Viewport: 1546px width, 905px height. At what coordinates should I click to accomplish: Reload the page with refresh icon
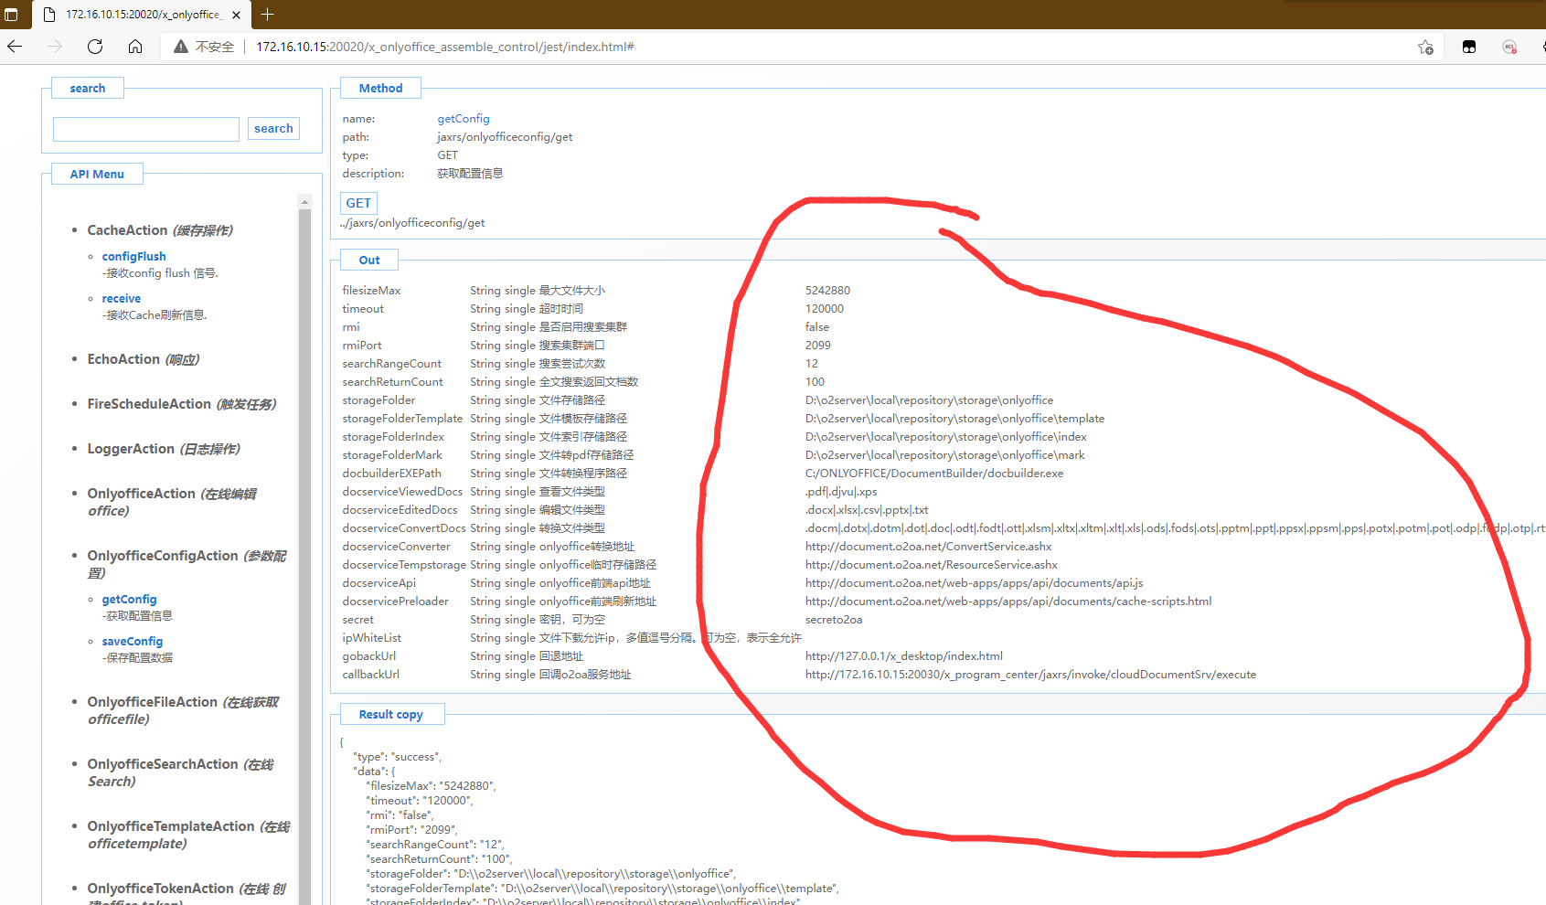[95, 47]
